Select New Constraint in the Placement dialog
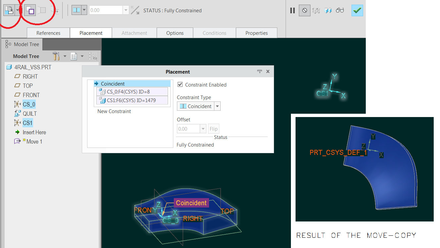The height and width of the screenshot is (248, 440). coord(114,111)
